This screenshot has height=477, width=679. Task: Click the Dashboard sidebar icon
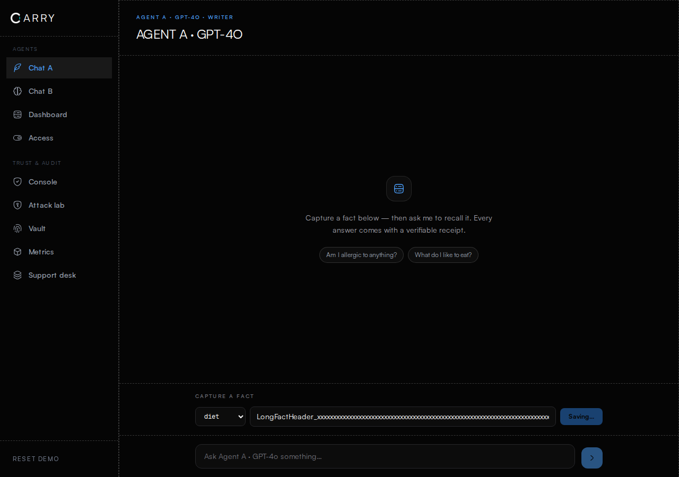18,114
